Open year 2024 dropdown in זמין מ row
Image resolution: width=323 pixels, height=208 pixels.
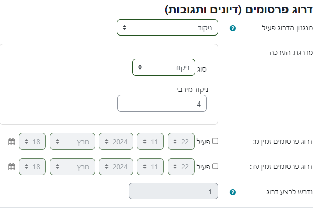pyautogui.click(x=116, y=142)
